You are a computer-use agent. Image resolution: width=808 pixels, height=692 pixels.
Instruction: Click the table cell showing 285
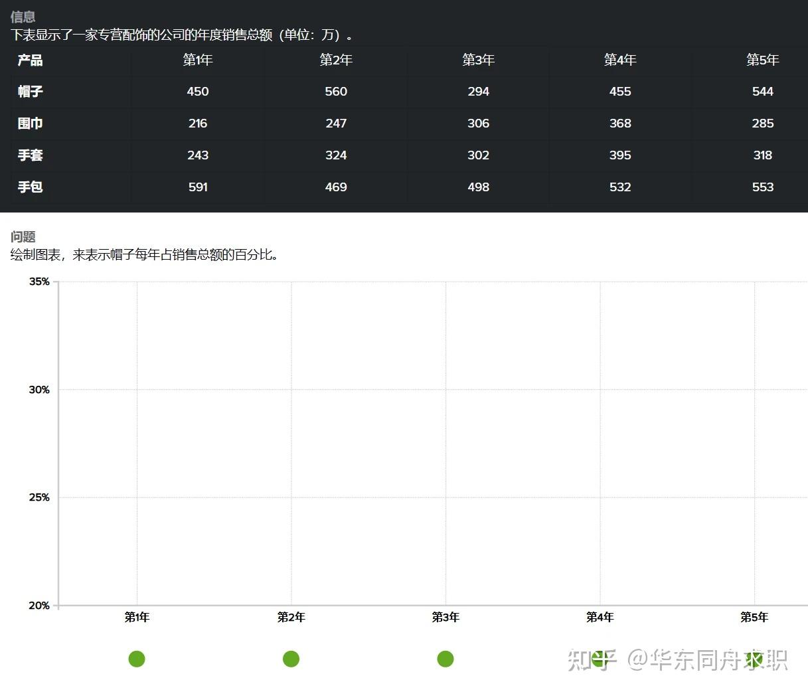point(762,124)
